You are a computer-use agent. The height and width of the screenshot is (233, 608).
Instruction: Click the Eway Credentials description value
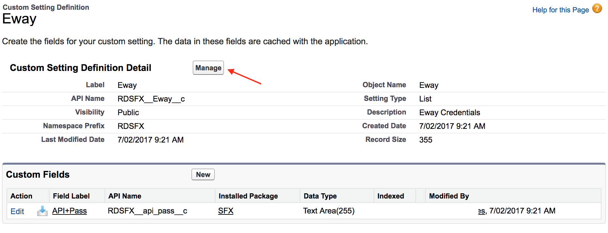450,113
